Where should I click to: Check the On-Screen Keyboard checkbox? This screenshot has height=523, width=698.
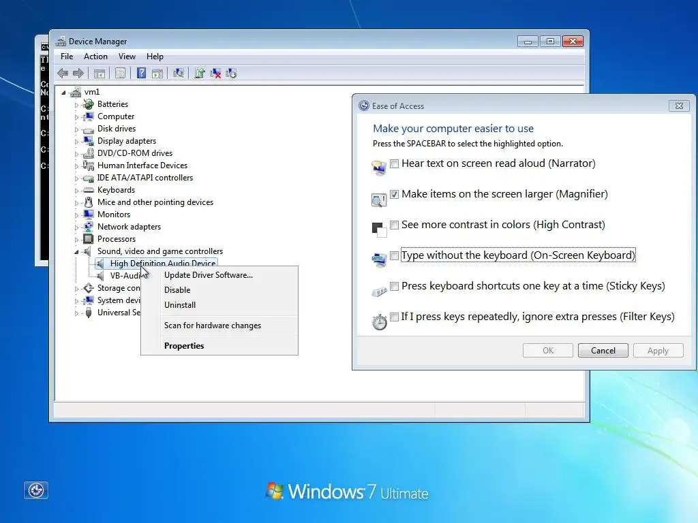pos(395,256)
